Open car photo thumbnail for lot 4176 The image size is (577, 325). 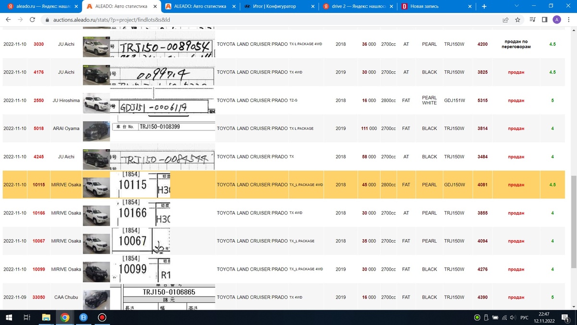(96, 74)
